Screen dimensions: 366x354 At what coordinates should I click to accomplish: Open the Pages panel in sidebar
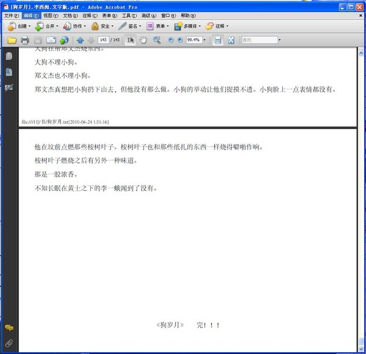9,56
